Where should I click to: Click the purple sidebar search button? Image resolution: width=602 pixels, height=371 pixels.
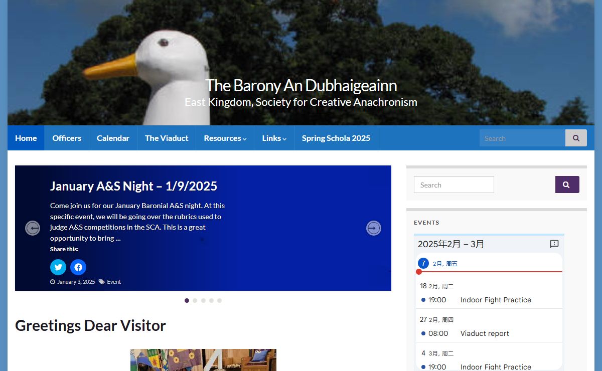tap(567, 184)
